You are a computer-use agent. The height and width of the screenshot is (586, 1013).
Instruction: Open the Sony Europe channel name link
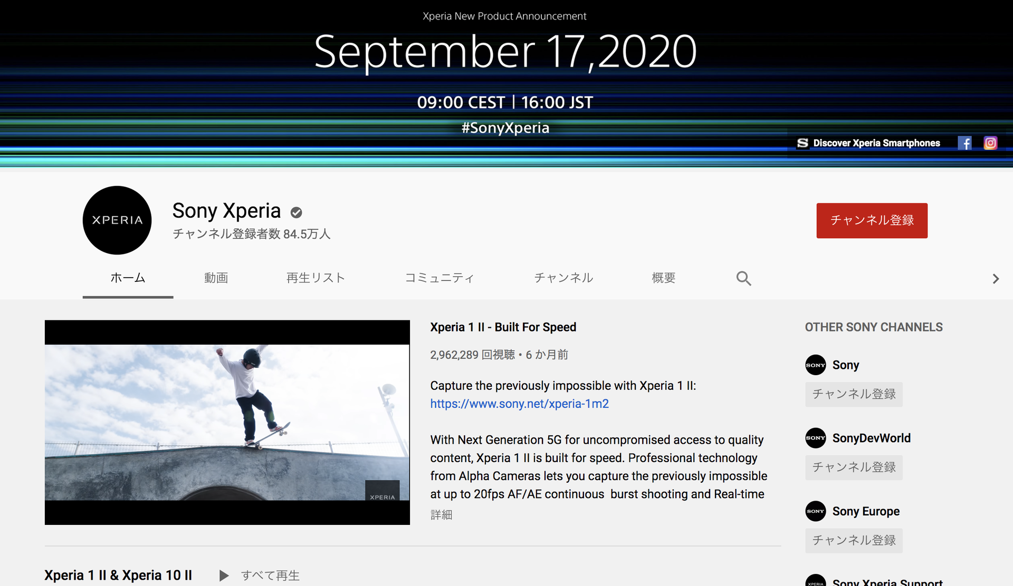(866, 511)
